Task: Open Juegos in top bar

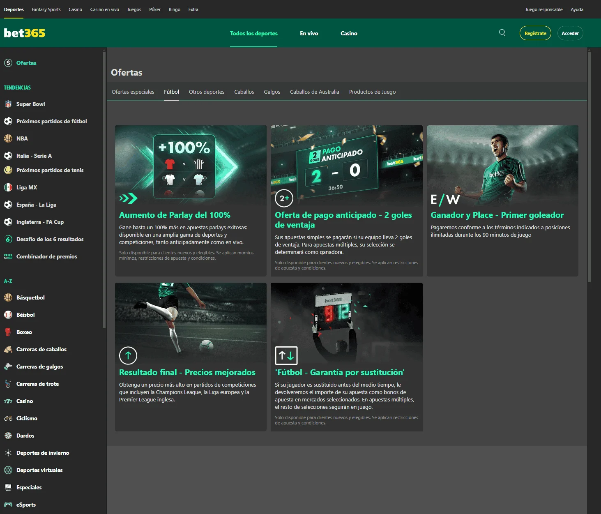Action: pos(134,9)
